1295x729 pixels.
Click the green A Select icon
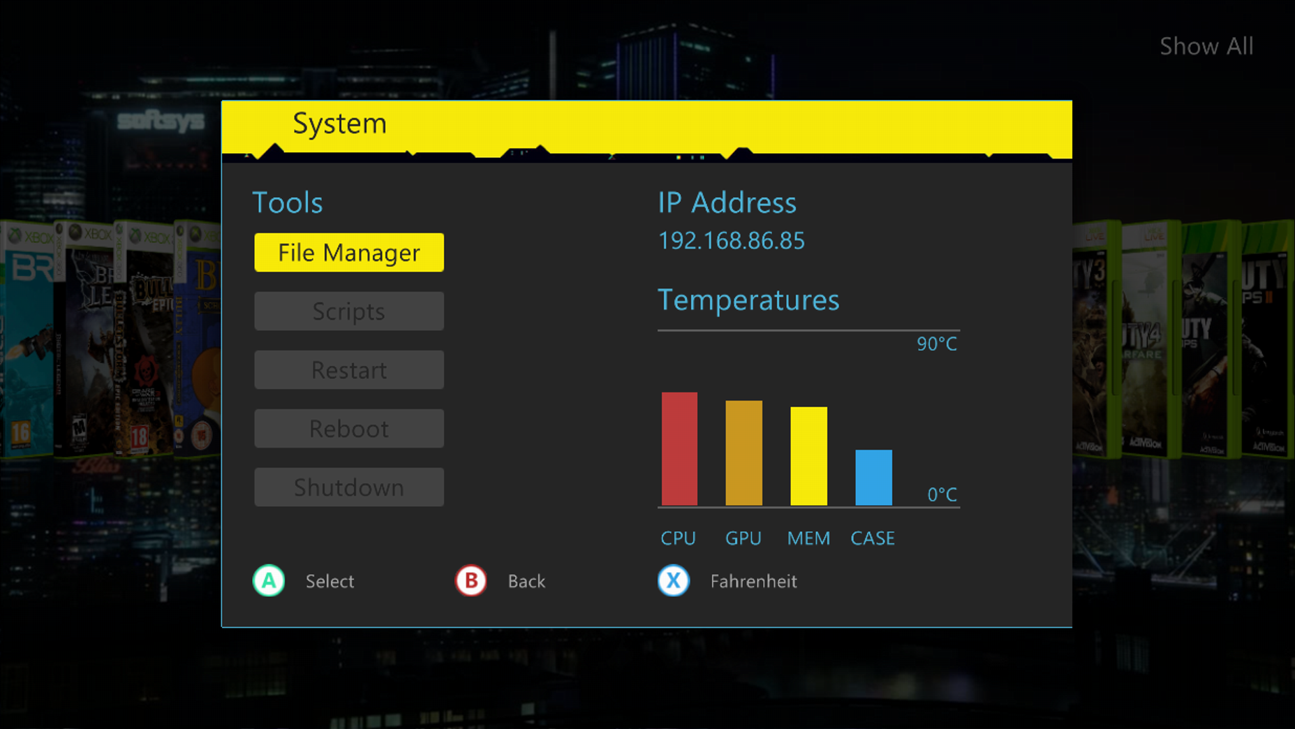point(269,580)
